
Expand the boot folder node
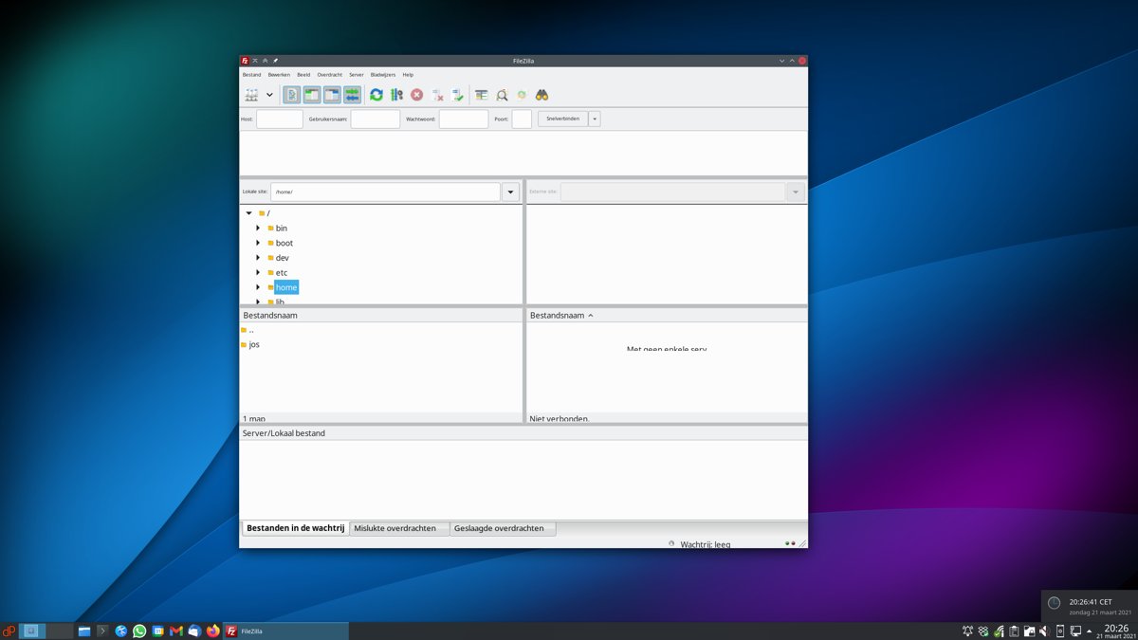click(x=258, y=243)
